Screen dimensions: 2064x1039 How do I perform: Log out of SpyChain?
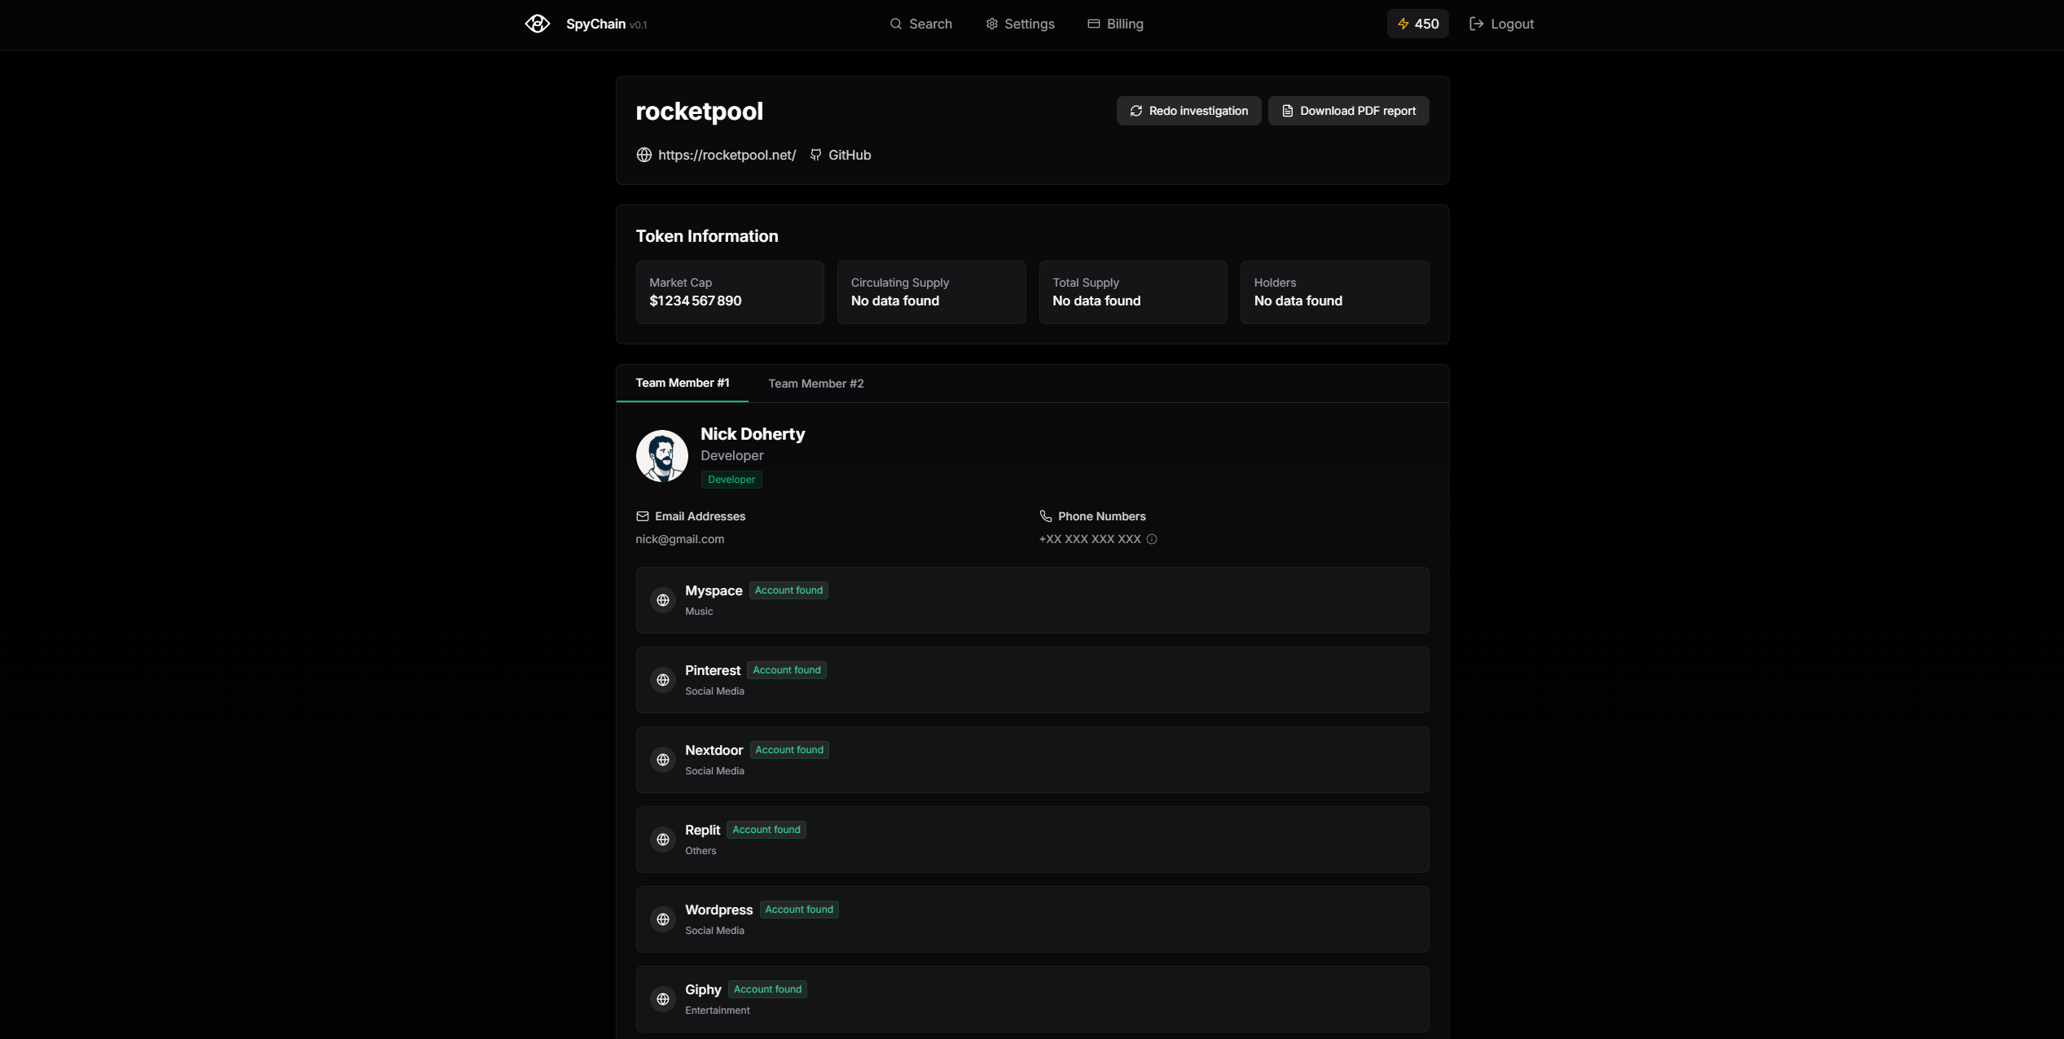click(1501, 24)
